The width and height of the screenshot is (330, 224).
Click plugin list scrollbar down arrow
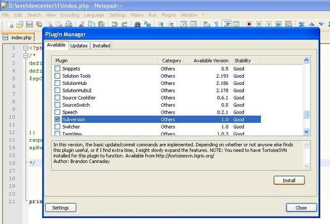click(x=307, y=132)
